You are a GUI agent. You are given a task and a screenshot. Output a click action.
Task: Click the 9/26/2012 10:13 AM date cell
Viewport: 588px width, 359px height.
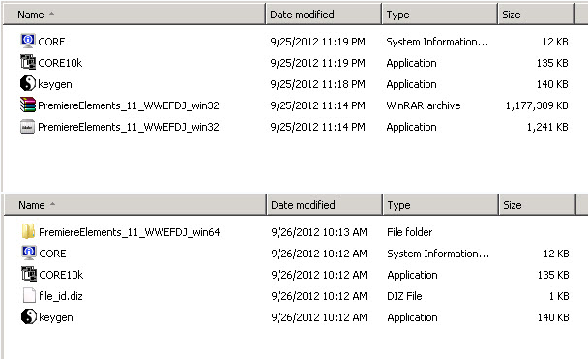click(x=319, y=232)
